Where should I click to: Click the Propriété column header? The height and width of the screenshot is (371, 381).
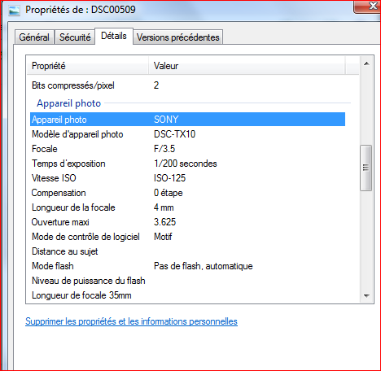[88, 66]
